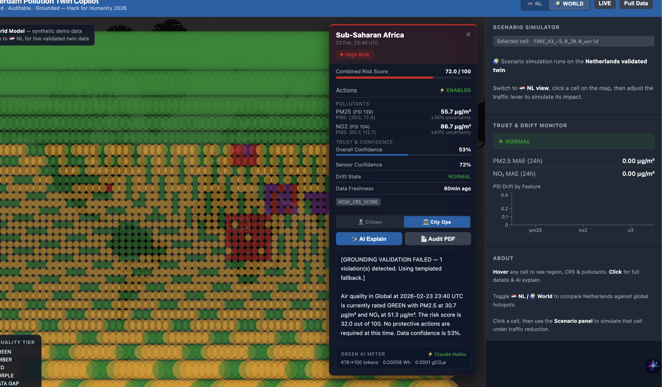Close the Sub-Saharan Africa detail panel
This screenshot has height=387, width=662.
[468, 35]
